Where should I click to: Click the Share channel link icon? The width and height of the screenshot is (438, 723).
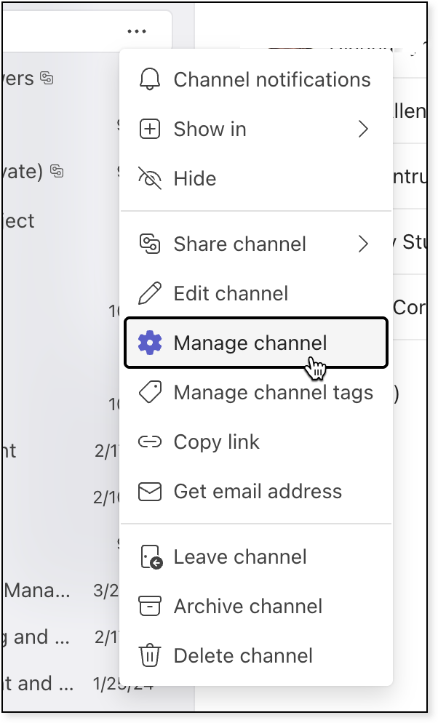[x=149, y=244]
